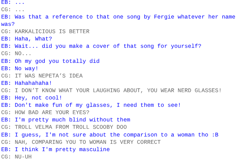Viewport: 237px width, 160px height.
Task: Click the first "EB: ..." line at top
Action: click(13, 2)
